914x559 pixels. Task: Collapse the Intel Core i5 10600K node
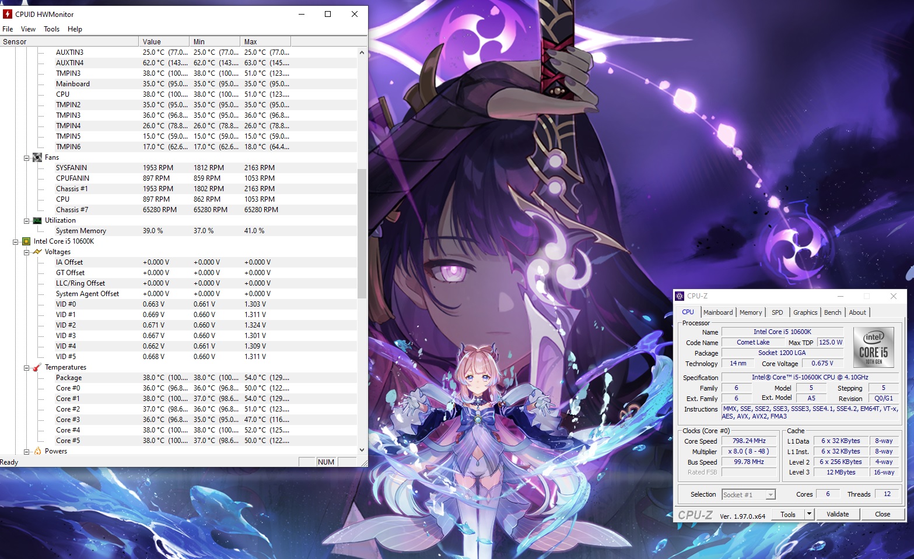click(15, 241)
